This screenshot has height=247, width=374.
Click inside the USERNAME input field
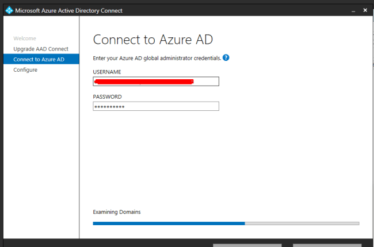click(156, 81)
